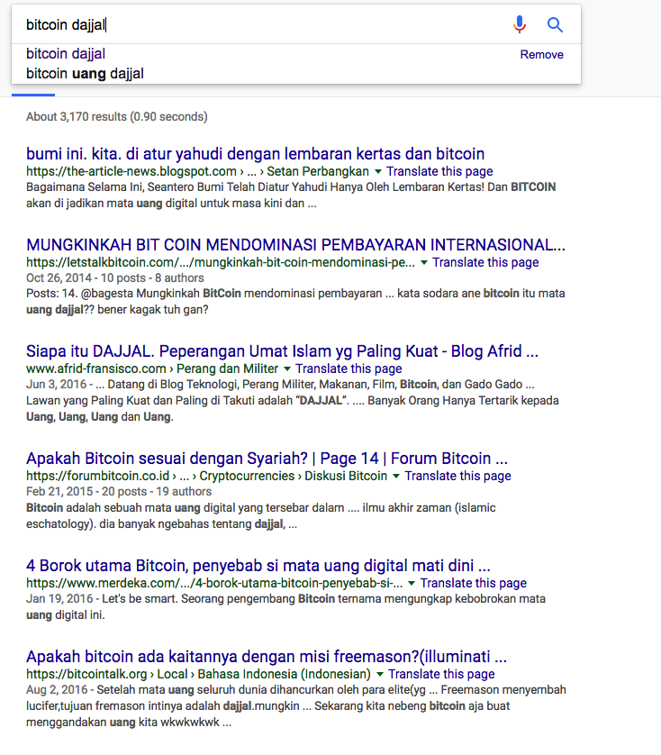Click the magnifying glass search icon
The image size is (661, 755).
[x=555, y=24]
